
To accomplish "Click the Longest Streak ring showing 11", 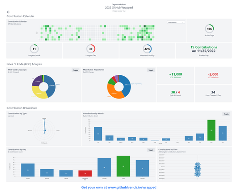I will point(34,49).
